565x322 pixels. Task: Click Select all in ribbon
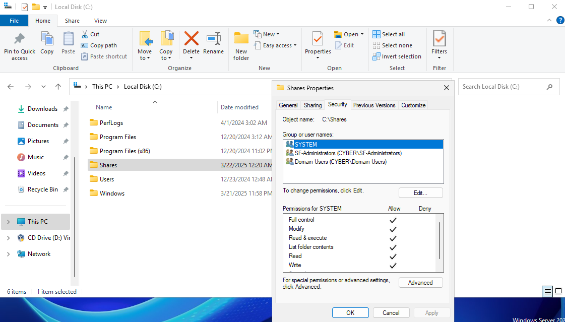tap(389, 34)
